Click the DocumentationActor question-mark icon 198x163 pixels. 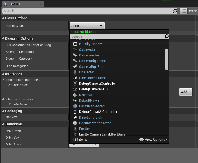pos(75,123)
